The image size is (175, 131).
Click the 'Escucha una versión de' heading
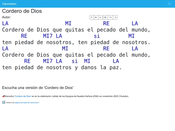pos(38,88)
